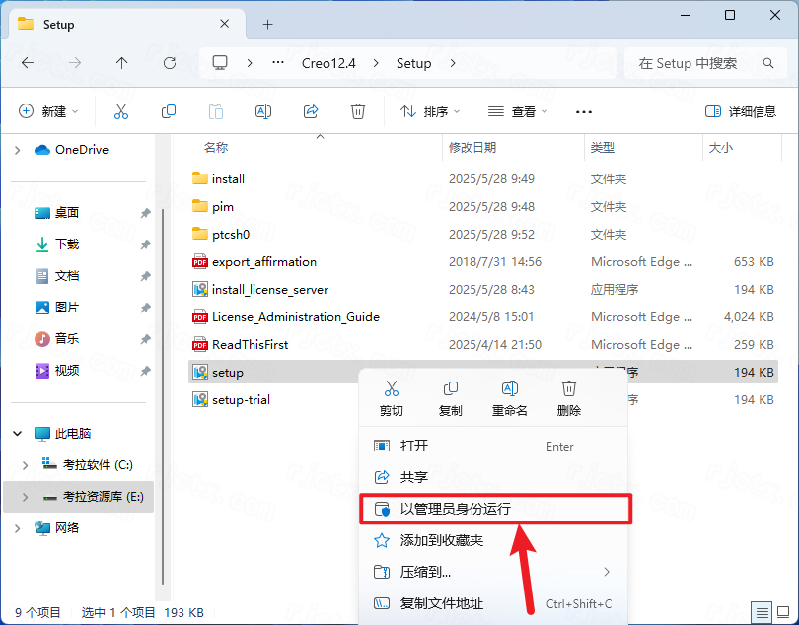Click the Copy icon in toolbar
This screenshot has width=799, height=625.
(169, 111)
